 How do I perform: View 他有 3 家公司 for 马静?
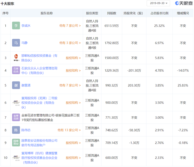pos(70,43)
